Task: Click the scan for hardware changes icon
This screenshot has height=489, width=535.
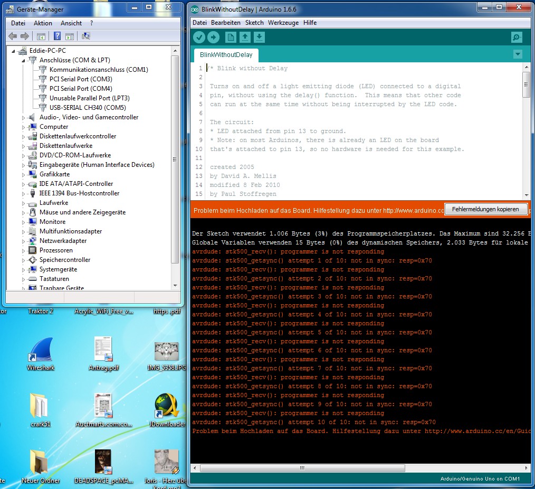Action: click(85, 36)
